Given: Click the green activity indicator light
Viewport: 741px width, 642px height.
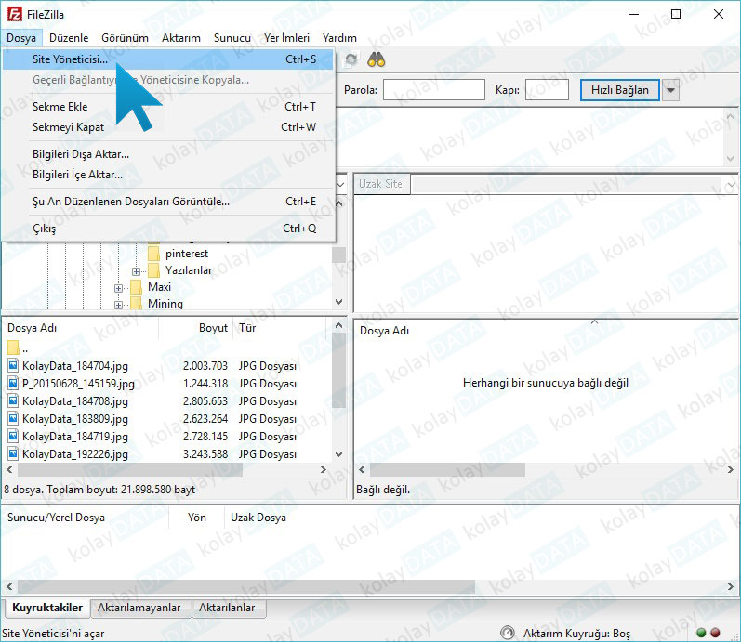Looking at the screenshot, I should (x=700, y=633).
